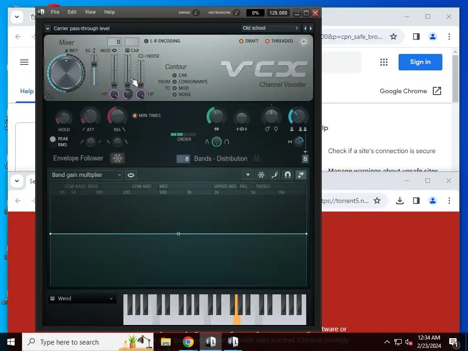Viewport: 468px width, 351px height.
Task: Toggle the editor snap magnet button
Action: coord(288,175)
